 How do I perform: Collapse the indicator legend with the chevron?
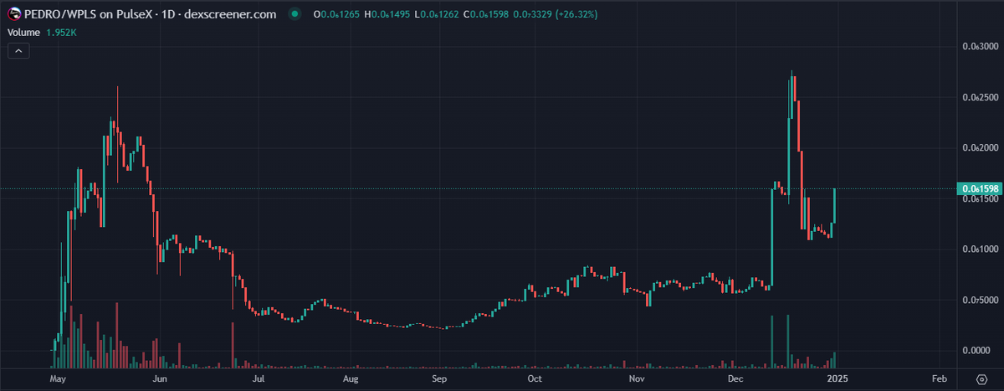19,51
